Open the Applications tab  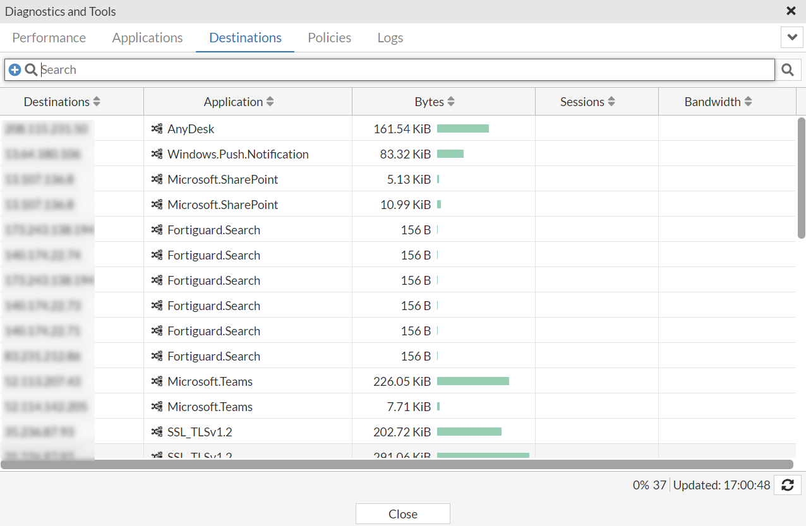coord(148,37)
